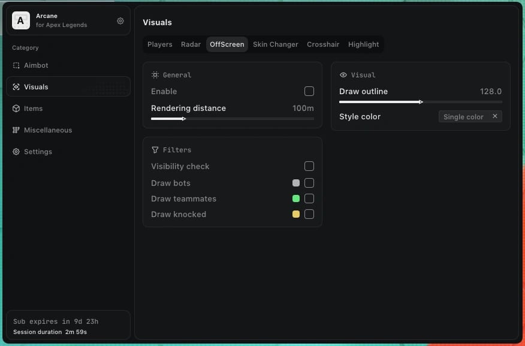Open the Settings gear in the sidebar
This screenshot has height=346, width=525.
click(x=16, y=152)
